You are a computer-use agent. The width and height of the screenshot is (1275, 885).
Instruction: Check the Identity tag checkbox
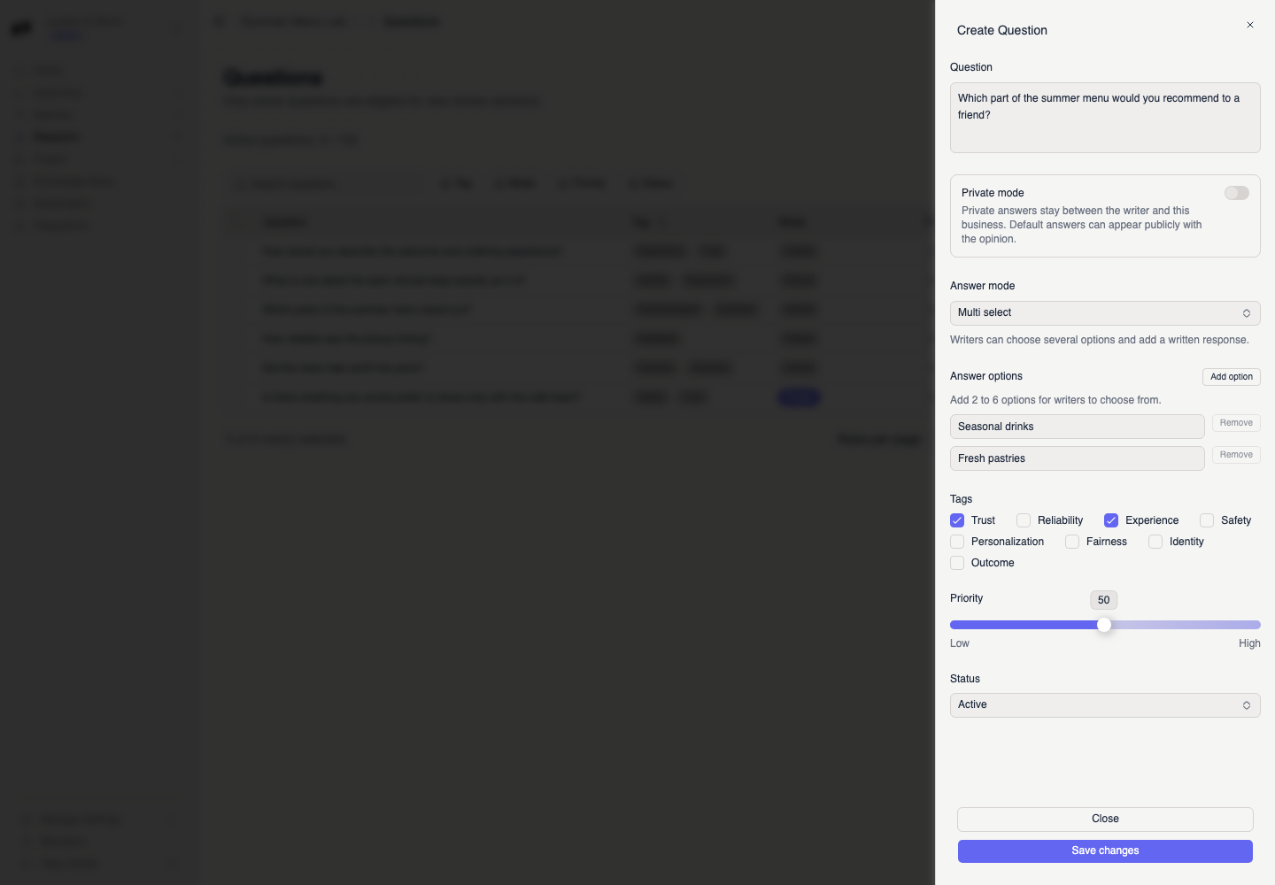1155,542
